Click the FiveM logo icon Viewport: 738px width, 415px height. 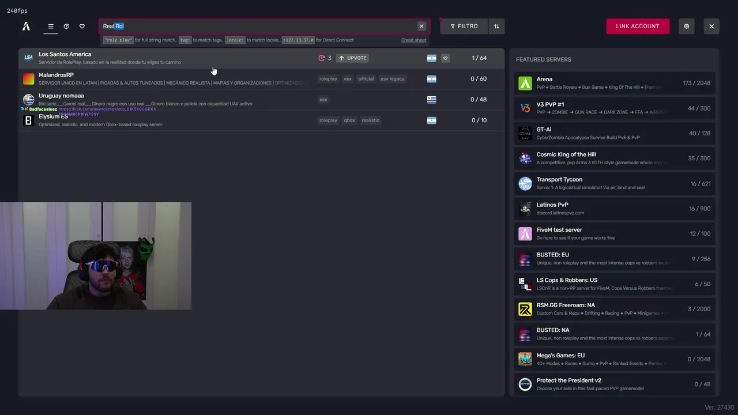point(26,26)
